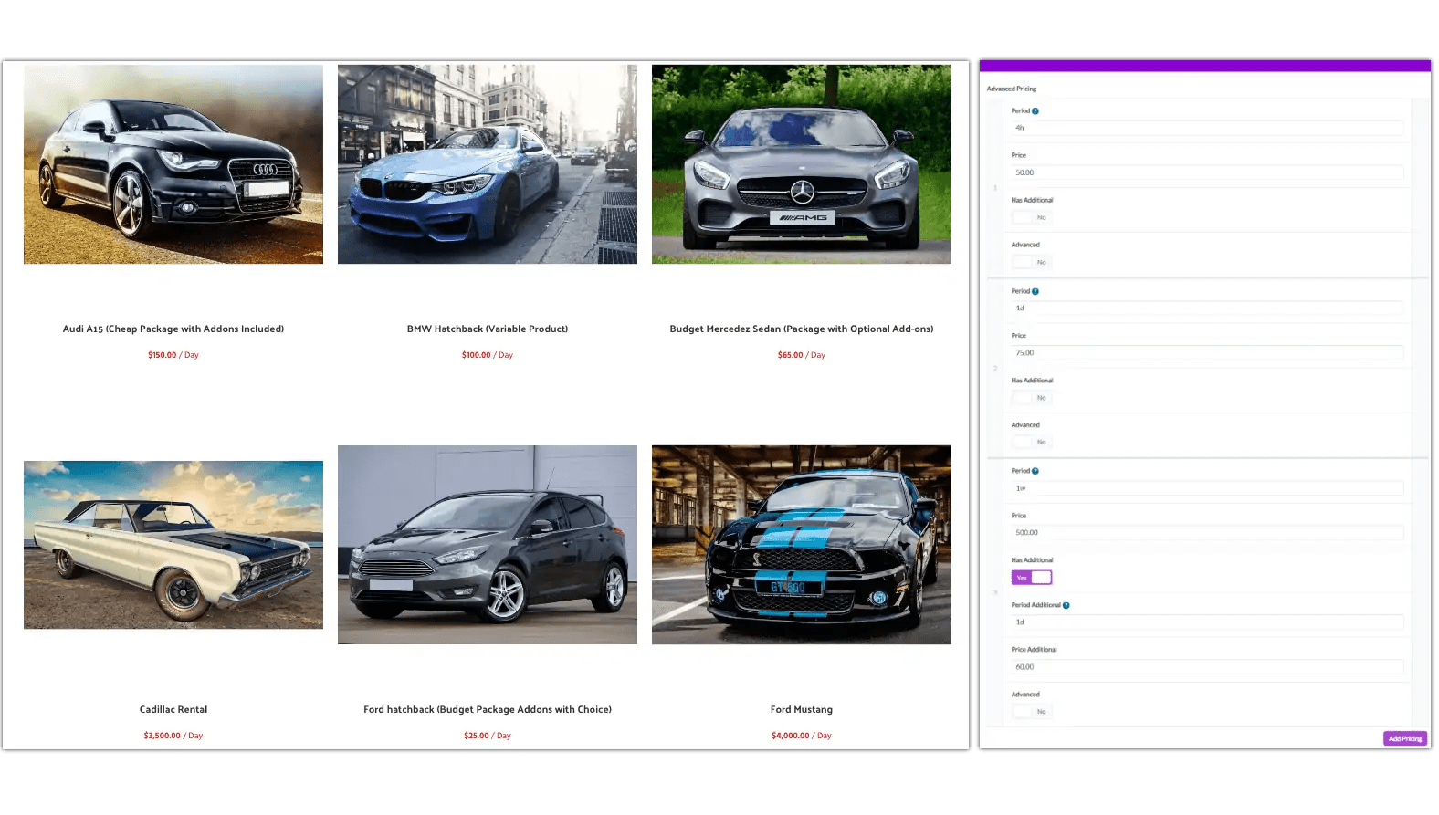
Task: Click the Price Additional label
Action: 1034,650
